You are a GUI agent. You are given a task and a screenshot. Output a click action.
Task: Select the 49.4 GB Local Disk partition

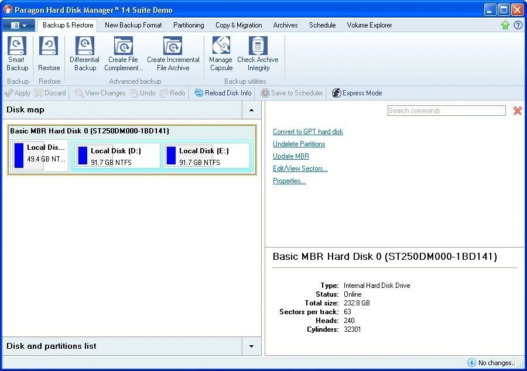pyautogui.click(x=40, y=156)
